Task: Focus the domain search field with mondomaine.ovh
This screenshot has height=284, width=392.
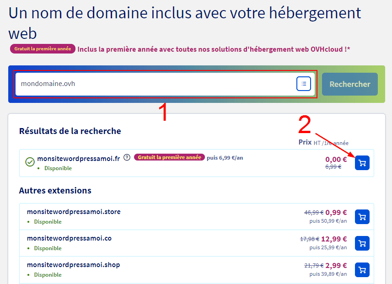Action: point(155,84)
